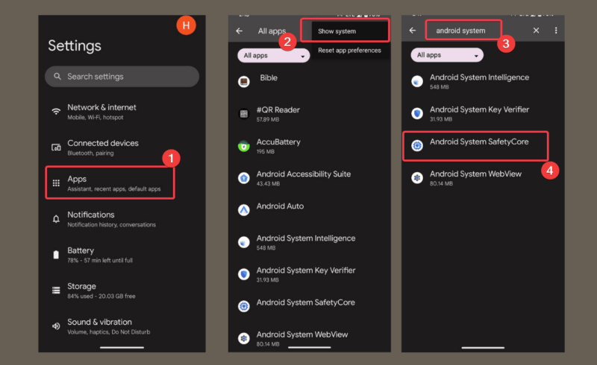Click the android system search field
This screenshot has width=597, height=365.
pos(463,31)
